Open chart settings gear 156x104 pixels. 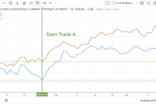pyautogui.click(x=142, y=3)
